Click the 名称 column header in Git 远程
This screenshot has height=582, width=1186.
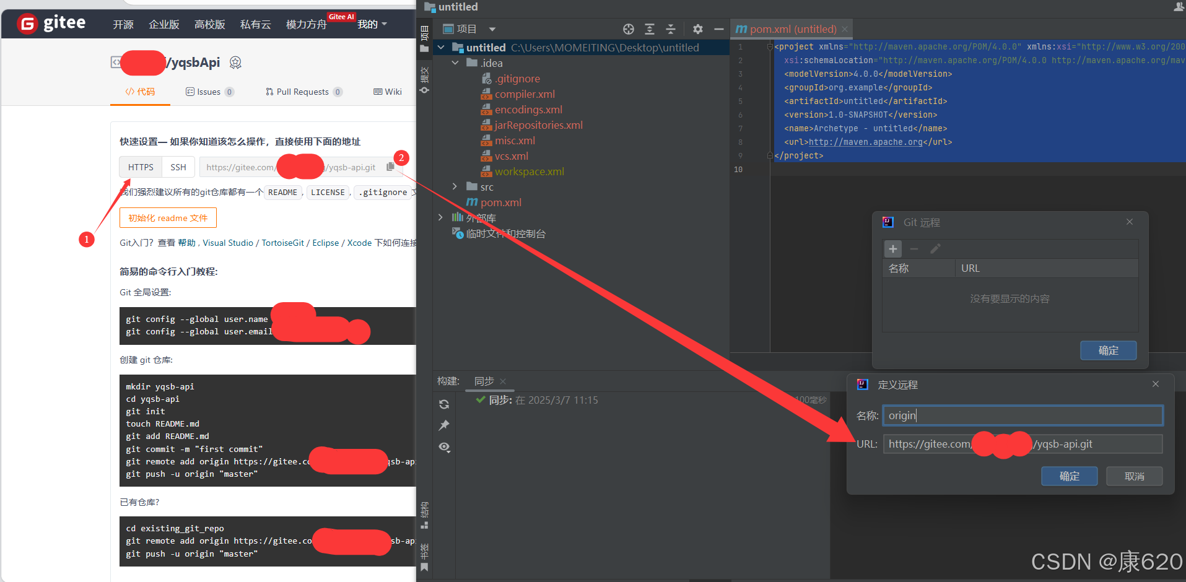tap(919, 269)
